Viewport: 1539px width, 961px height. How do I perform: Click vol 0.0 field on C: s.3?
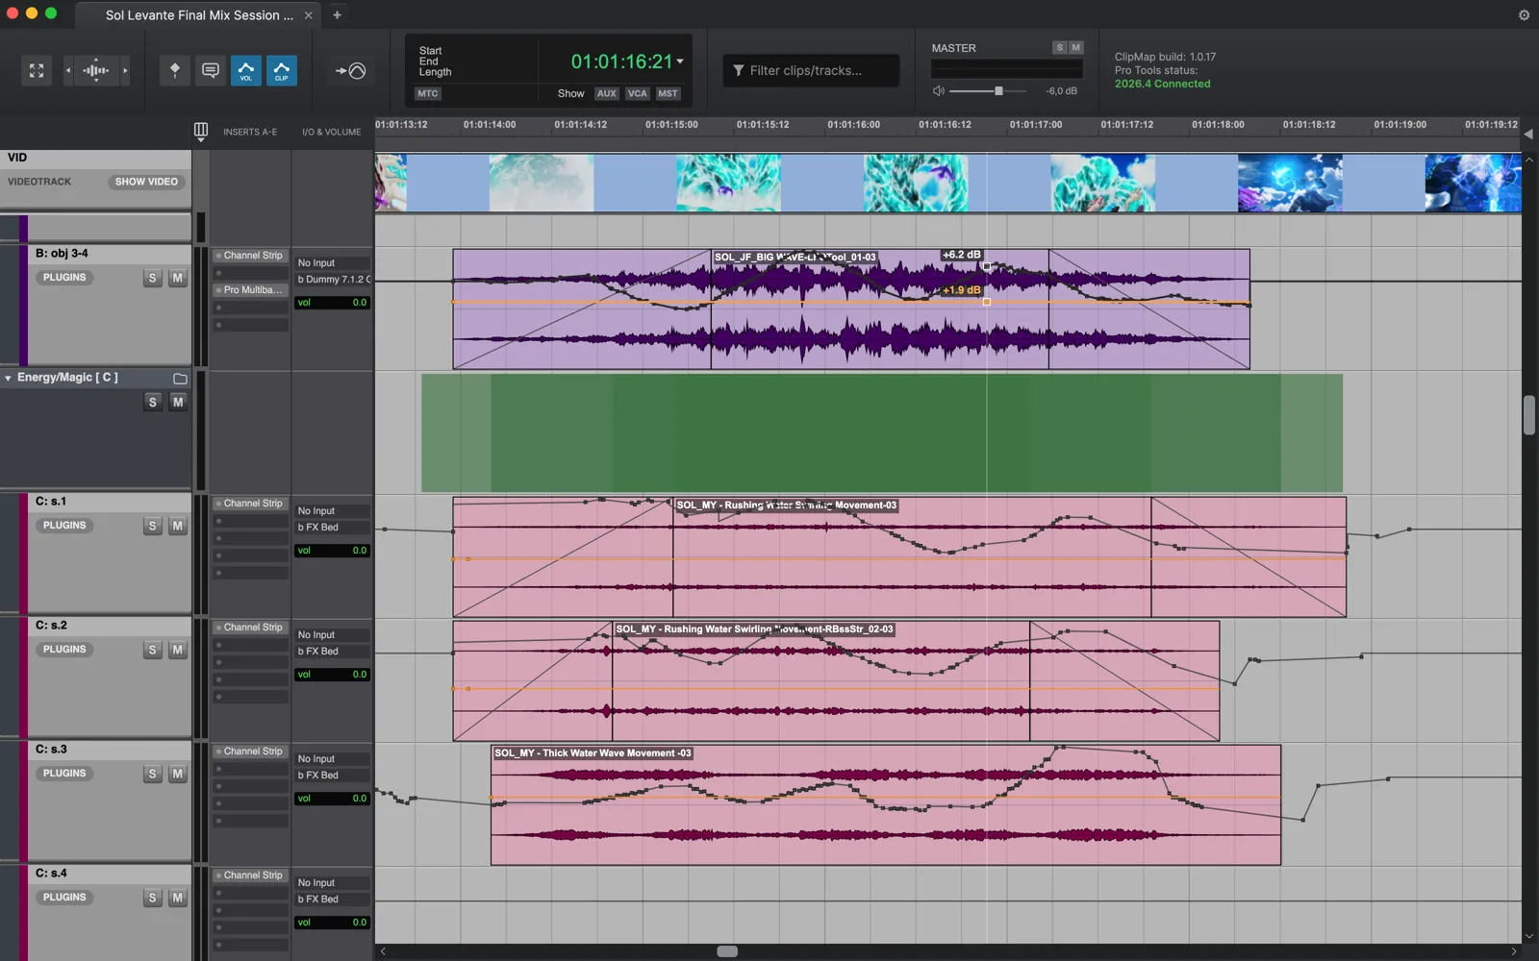click(332, 798)
